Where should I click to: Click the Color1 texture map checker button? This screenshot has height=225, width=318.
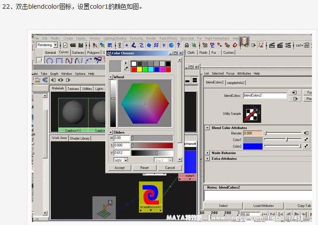click(307, 140)
